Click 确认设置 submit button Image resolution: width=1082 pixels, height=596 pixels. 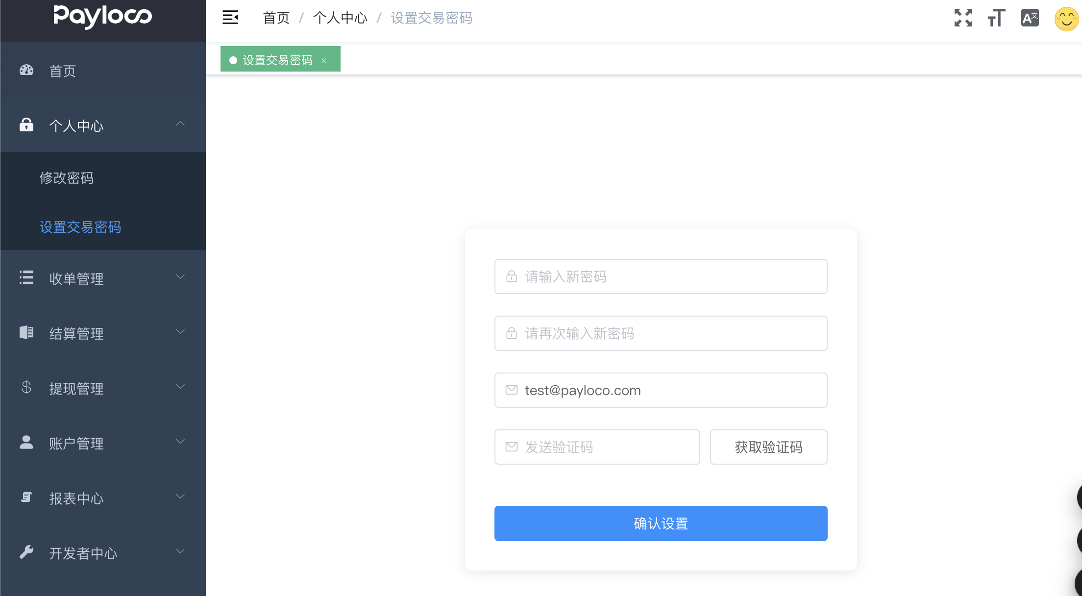point(661,523)
